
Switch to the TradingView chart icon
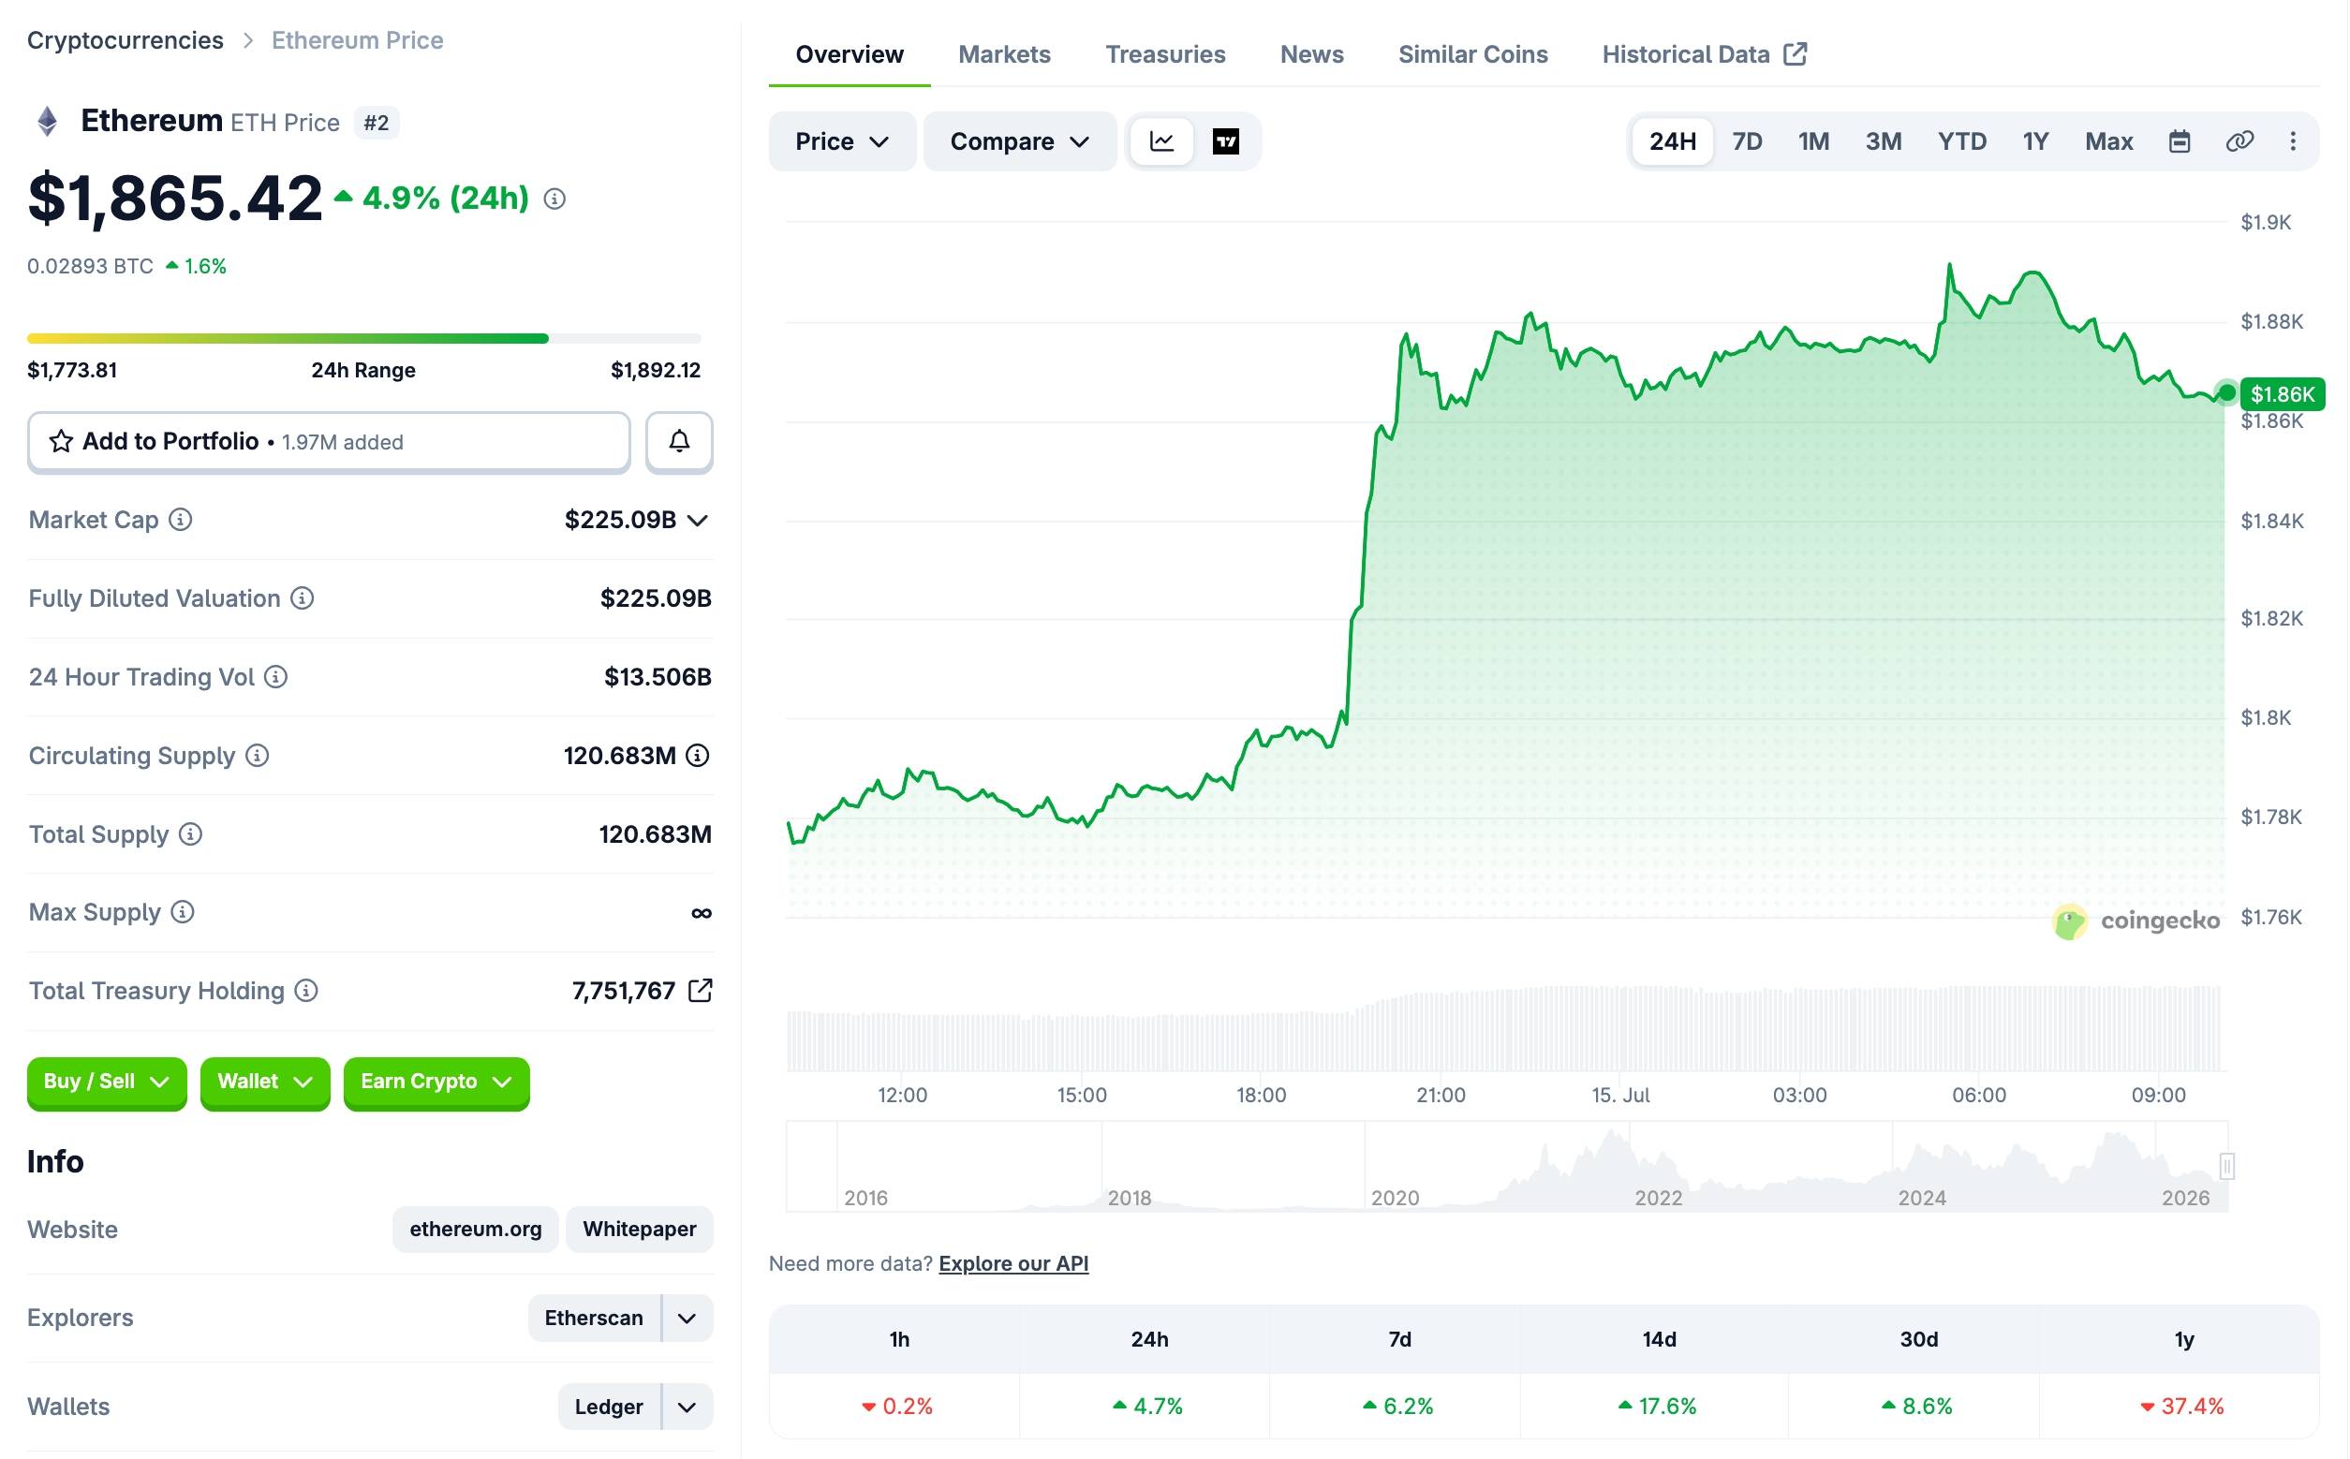[x=1226, y=141]
